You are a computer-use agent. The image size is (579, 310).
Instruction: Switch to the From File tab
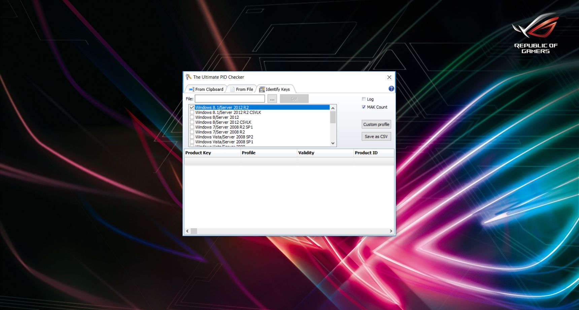(241, 89)
